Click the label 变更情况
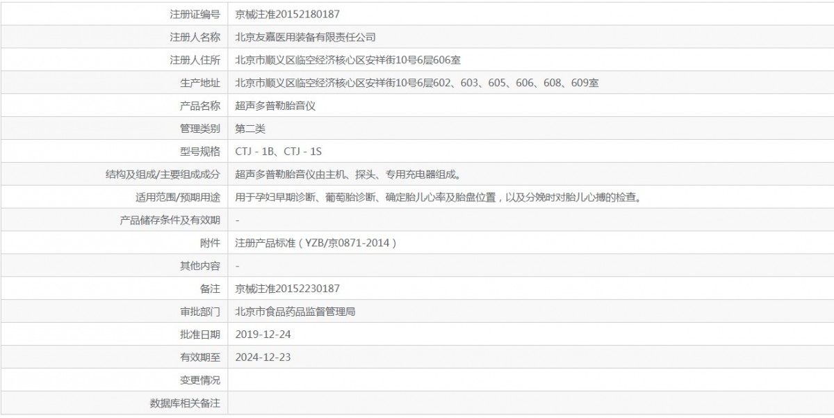The height and width of the screenshot is (418, 834). click(x=200, y=381)
